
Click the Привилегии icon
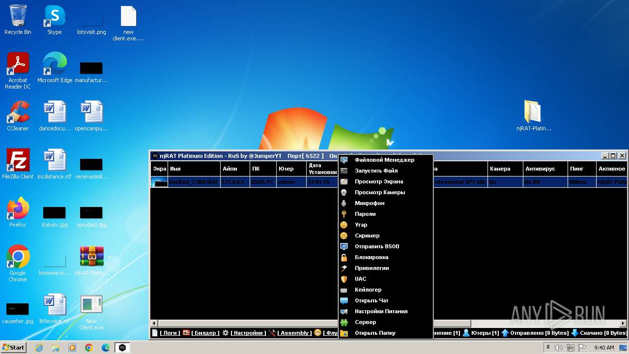(344, 268)
